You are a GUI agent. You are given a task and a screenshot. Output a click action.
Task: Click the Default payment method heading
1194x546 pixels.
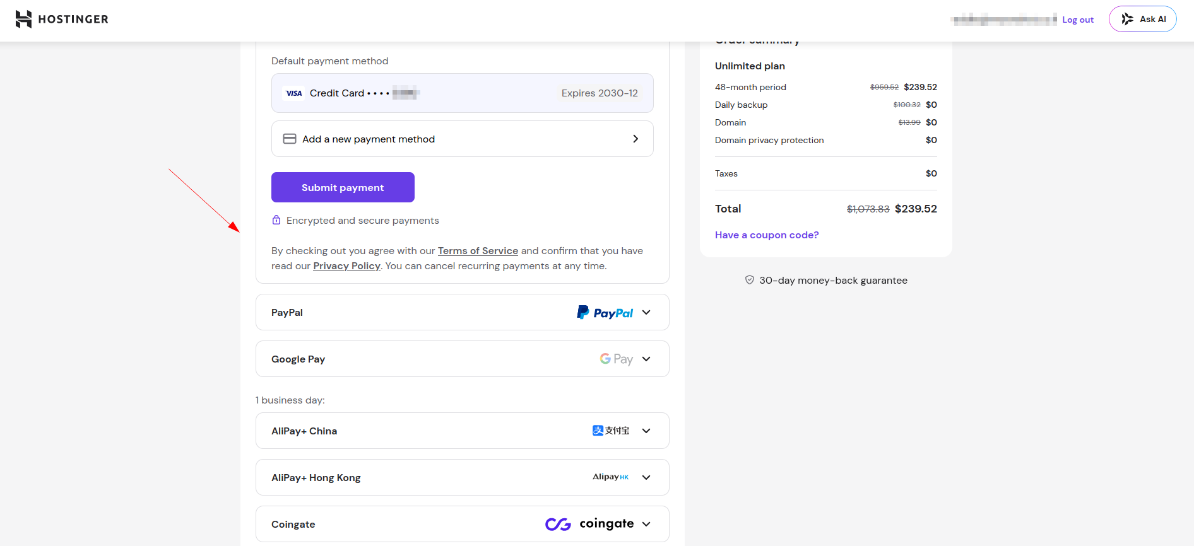click(x=329, y=61)
